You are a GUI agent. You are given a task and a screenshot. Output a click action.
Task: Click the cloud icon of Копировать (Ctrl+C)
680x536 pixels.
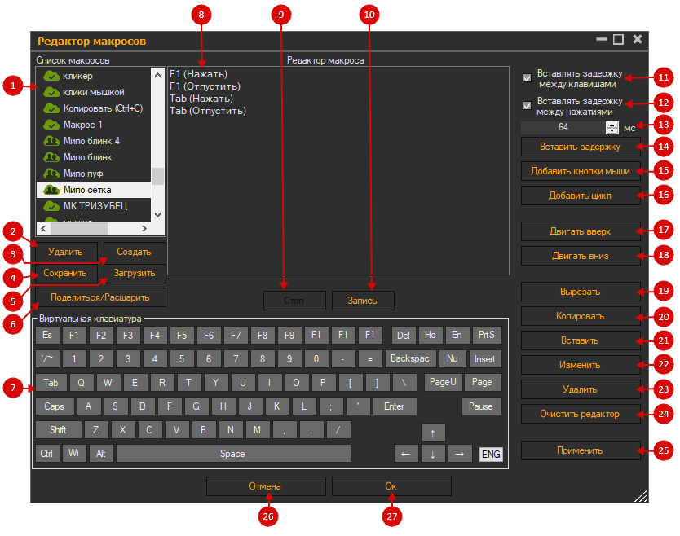point(51,108)
